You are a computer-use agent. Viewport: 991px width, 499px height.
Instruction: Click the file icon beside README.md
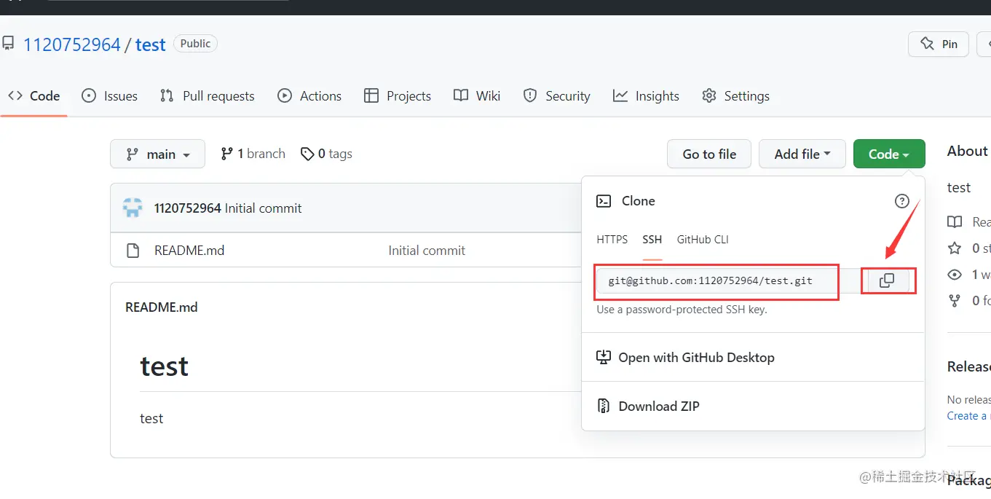[x=133, y=251]
